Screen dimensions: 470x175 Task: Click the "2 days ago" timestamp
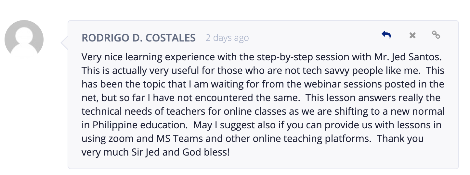(227, 38)
